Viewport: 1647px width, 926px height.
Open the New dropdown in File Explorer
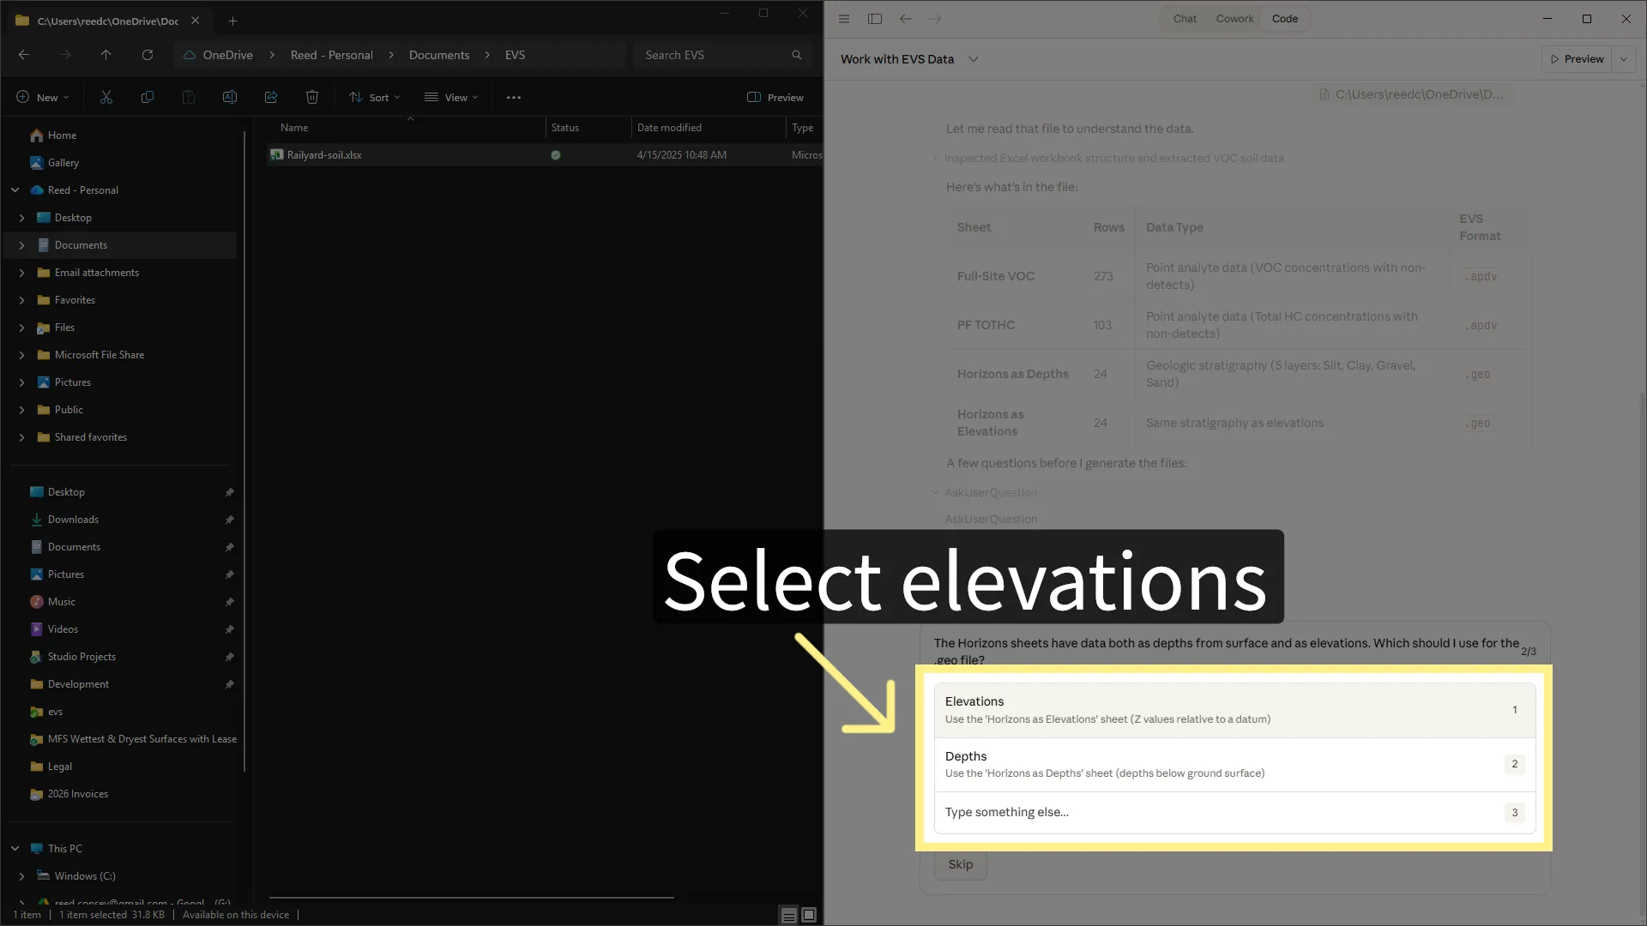click(x=43, y=98)
